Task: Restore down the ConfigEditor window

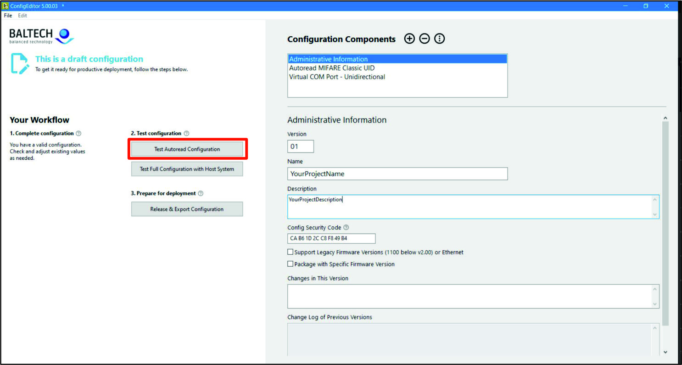Action: coord(646,6)
